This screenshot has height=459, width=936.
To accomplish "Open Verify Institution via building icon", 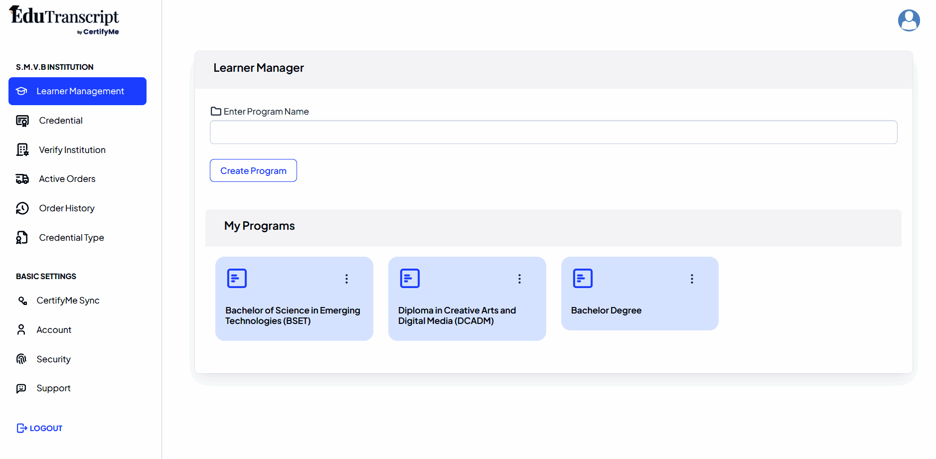I will tap(22, 150).
